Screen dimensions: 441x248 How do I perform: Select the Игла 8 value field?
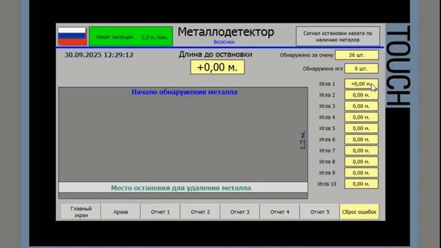[x=361, y=162]
